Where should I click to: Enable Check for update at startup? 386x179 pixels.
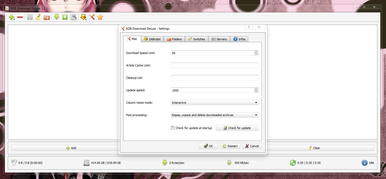point(173,128)
